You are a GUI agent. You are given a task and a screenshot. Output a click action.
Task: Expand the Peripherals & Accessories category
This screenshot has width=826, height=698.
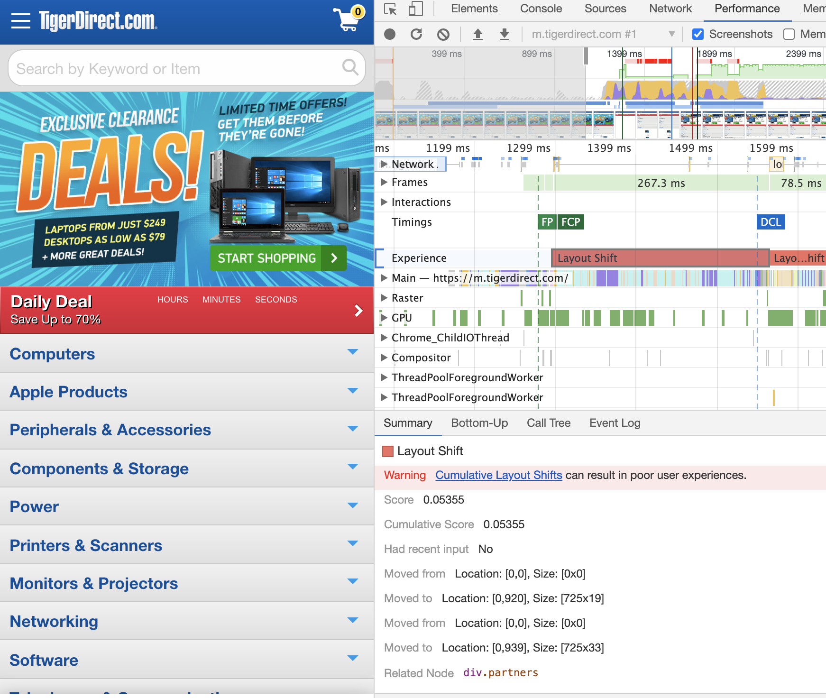pyautogui.click(x=187, y=430)
